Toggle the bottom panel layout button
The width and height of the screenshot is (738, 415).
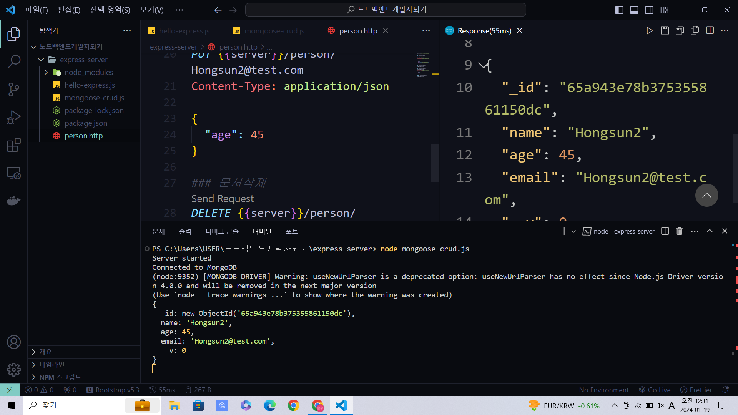coord(634,10)
